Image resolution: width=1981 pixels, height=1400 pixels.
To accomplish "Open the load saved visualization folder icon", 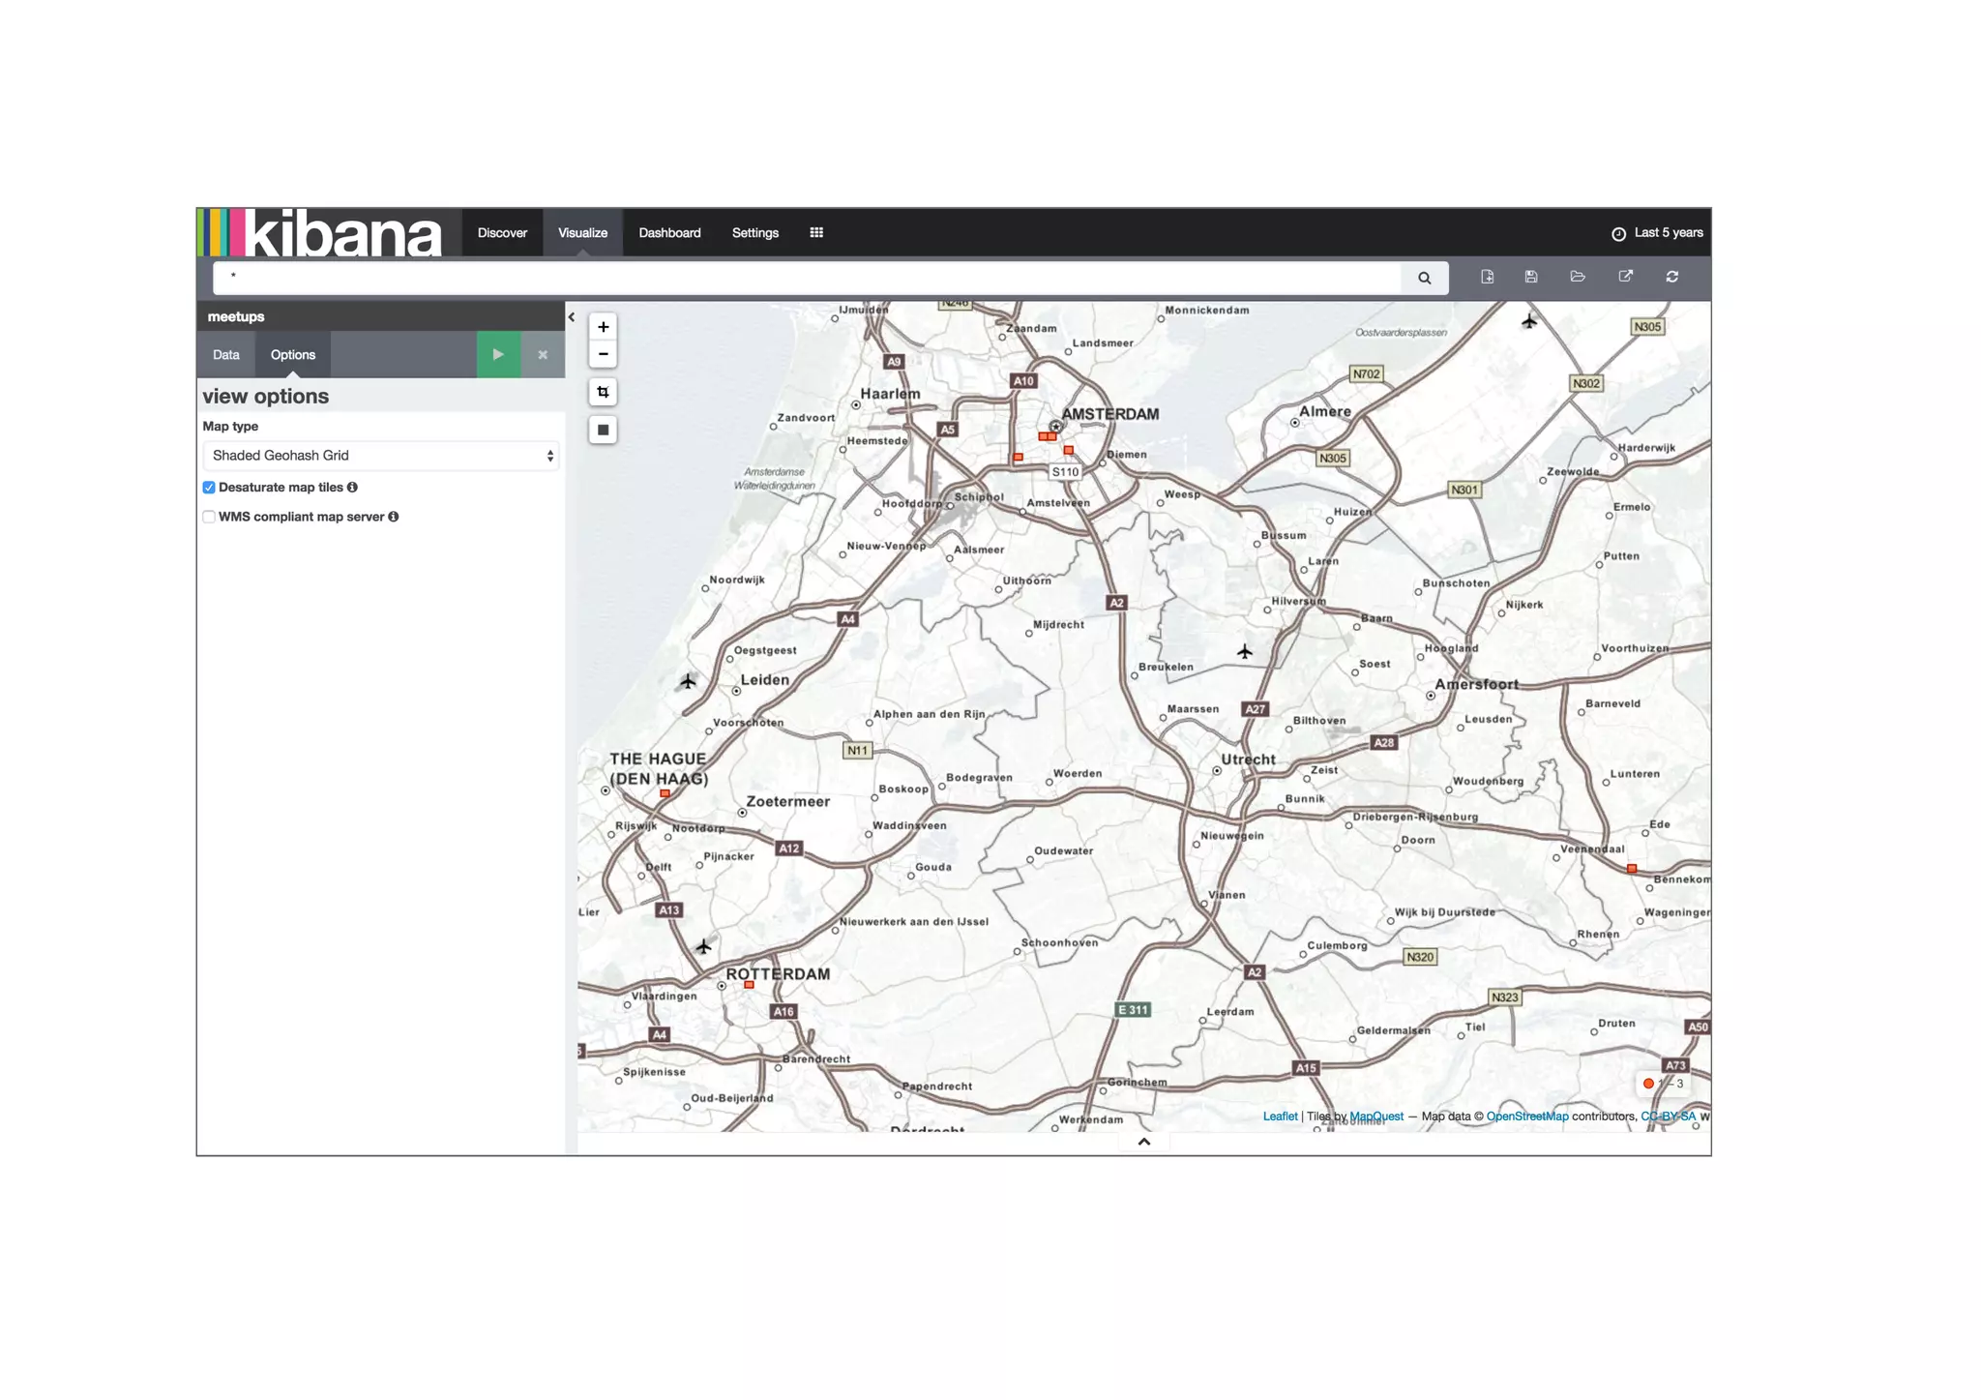I will coord(1578,277).
